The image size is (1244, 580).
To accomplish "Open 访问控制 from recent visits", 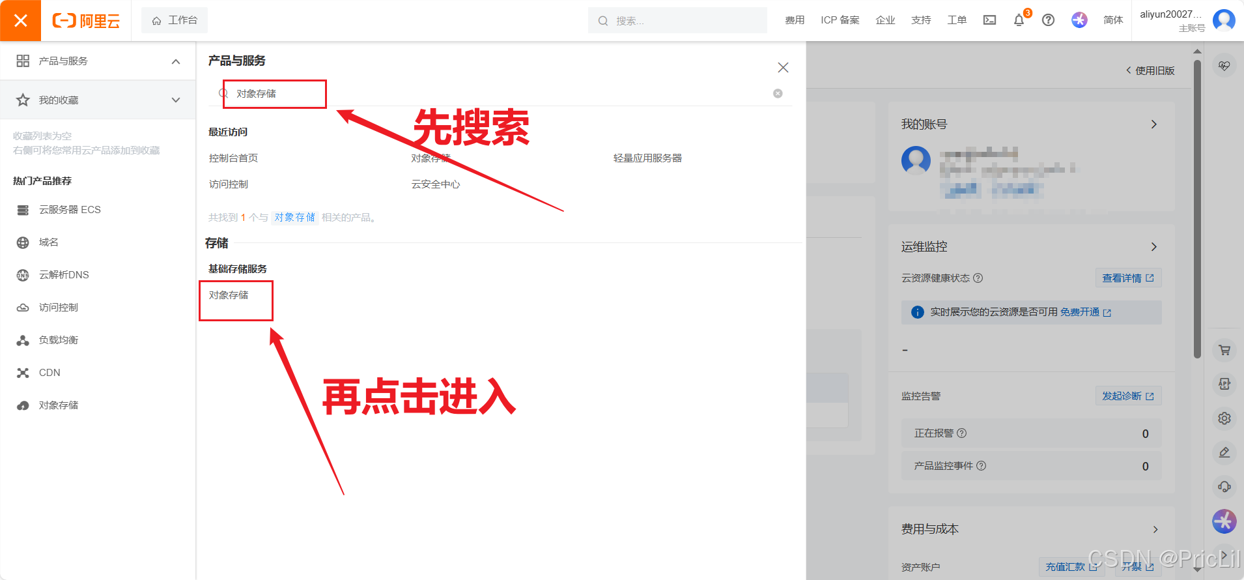I will 228,184.
